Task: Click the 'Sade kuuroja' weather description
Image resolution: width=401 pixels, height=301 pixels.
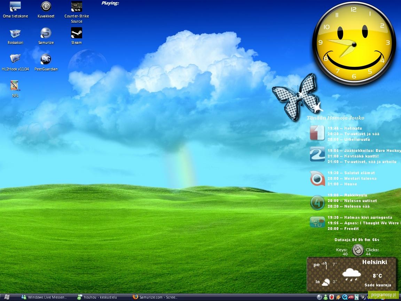Action: [378, 285]
